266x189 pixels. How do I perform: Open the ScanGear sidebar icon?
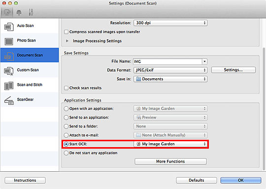[9, 100]
